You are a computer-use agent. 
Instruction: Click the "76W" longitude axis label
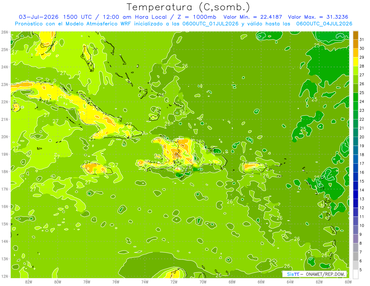tap(116, 282)
